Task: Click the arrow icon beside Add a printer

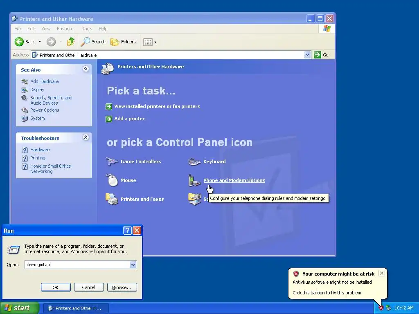Action: coord(109,119)
